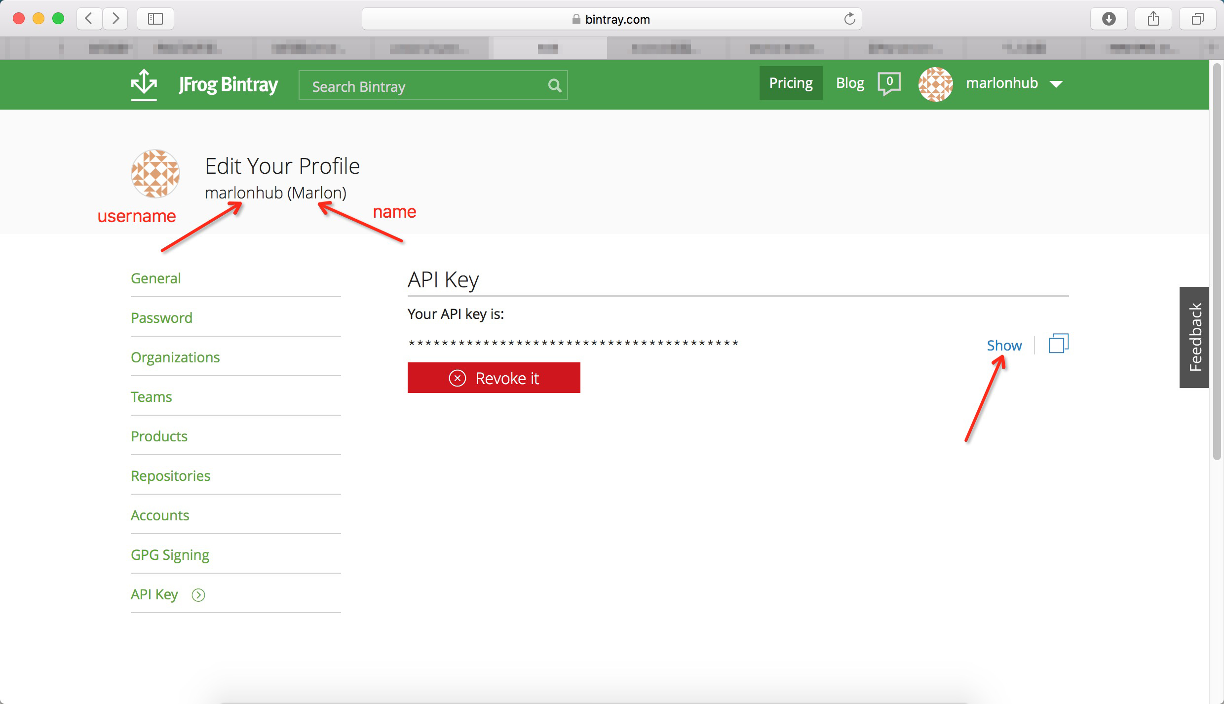The image size is (1224, 704).
Task: Click the profile avatar beside Edit Your Profile
Action: (x=155, y=174)
